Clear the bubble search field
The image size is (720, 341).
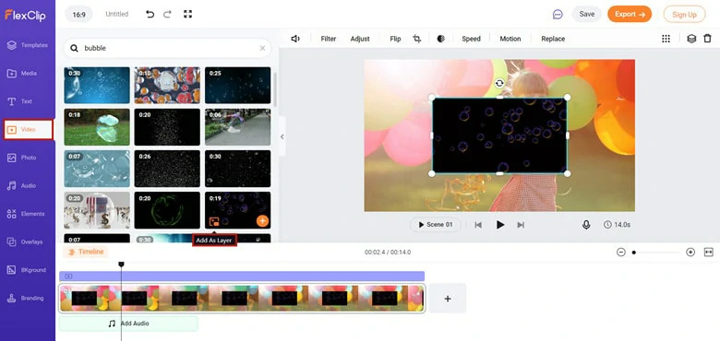[x=262, y=48]
